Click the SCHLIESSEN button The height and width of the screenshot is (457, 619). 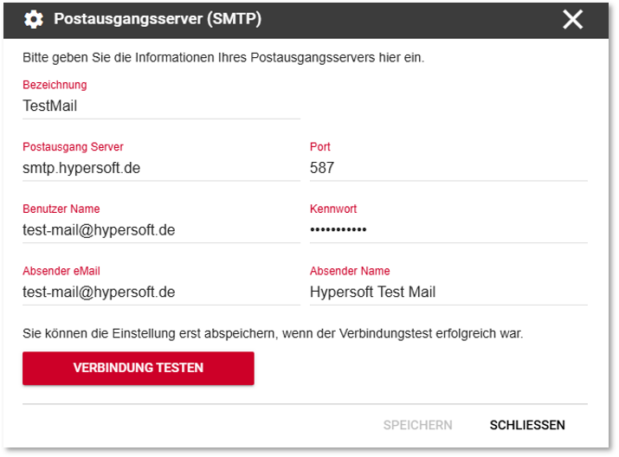[x=527, y=425]
